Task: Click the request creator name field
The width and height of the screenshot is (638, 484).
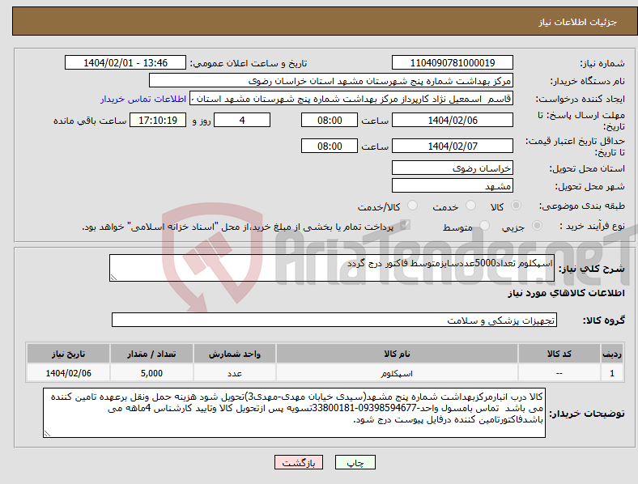Action: point(351,99)
